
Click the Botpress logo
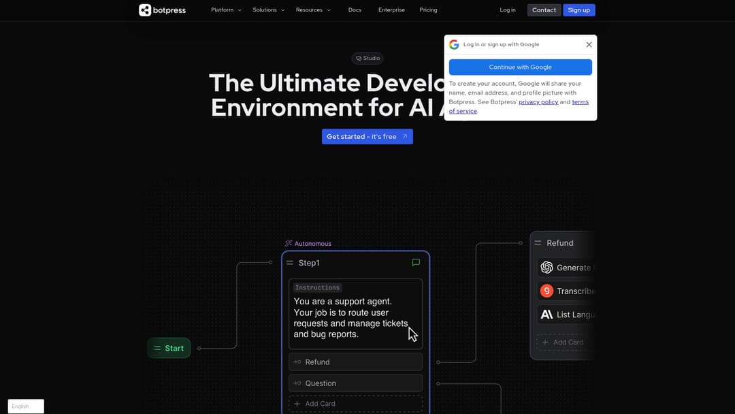click(x=162, y=10)
